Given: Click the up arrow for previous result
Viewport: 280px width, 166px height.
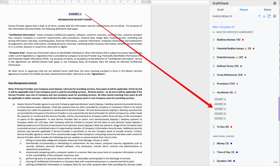Looking at the screenshot, I should pos(259,16).
